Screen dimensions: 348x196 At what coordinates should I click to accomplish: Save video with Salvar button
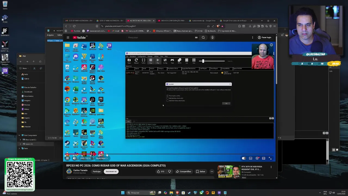[x=201, y=171]
